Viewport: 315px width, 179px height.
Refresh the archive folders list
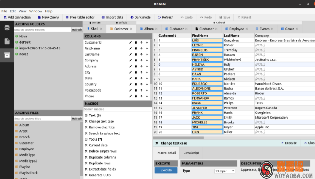77,30
